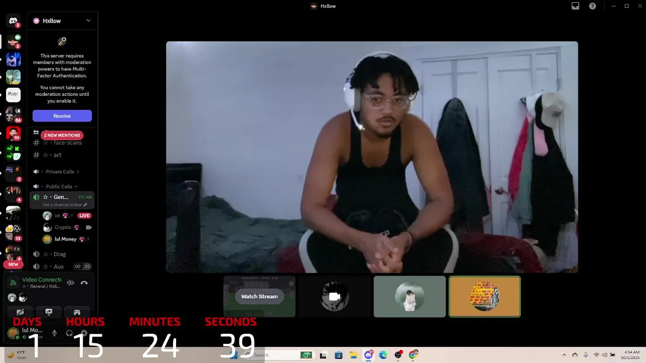646x363 pixels.
Task: Select the camera-off participant tile
Action: (x=335, y=296)
